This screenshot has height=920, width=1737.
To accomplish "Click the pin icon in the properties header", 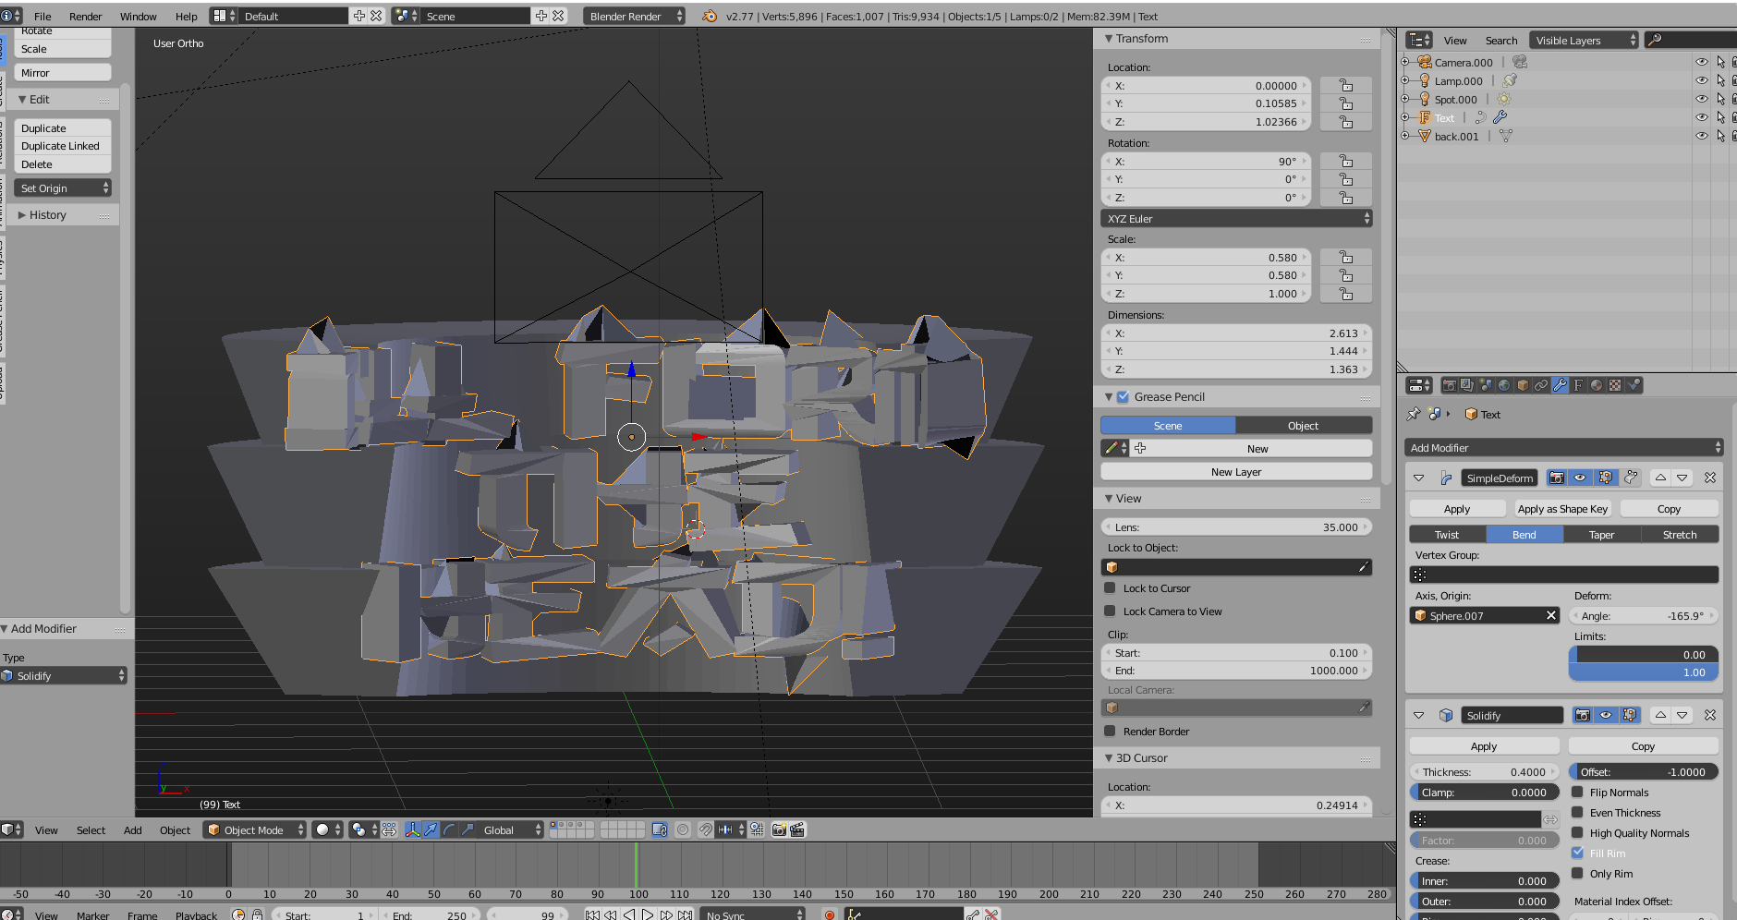I will pyautogui.click(x=1414, y=414).
